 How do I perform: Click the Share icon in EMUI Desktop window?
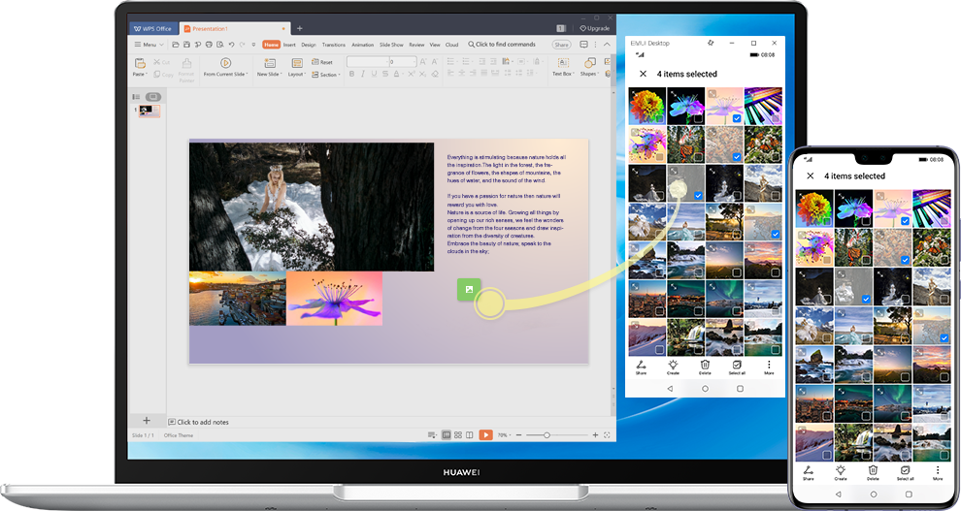pos(641,367)
